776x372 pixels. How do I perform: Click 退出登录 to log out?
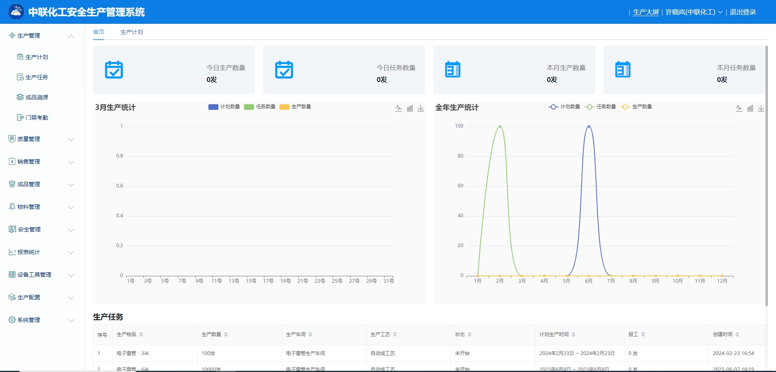pyautogui.click(x=743, y=12)
